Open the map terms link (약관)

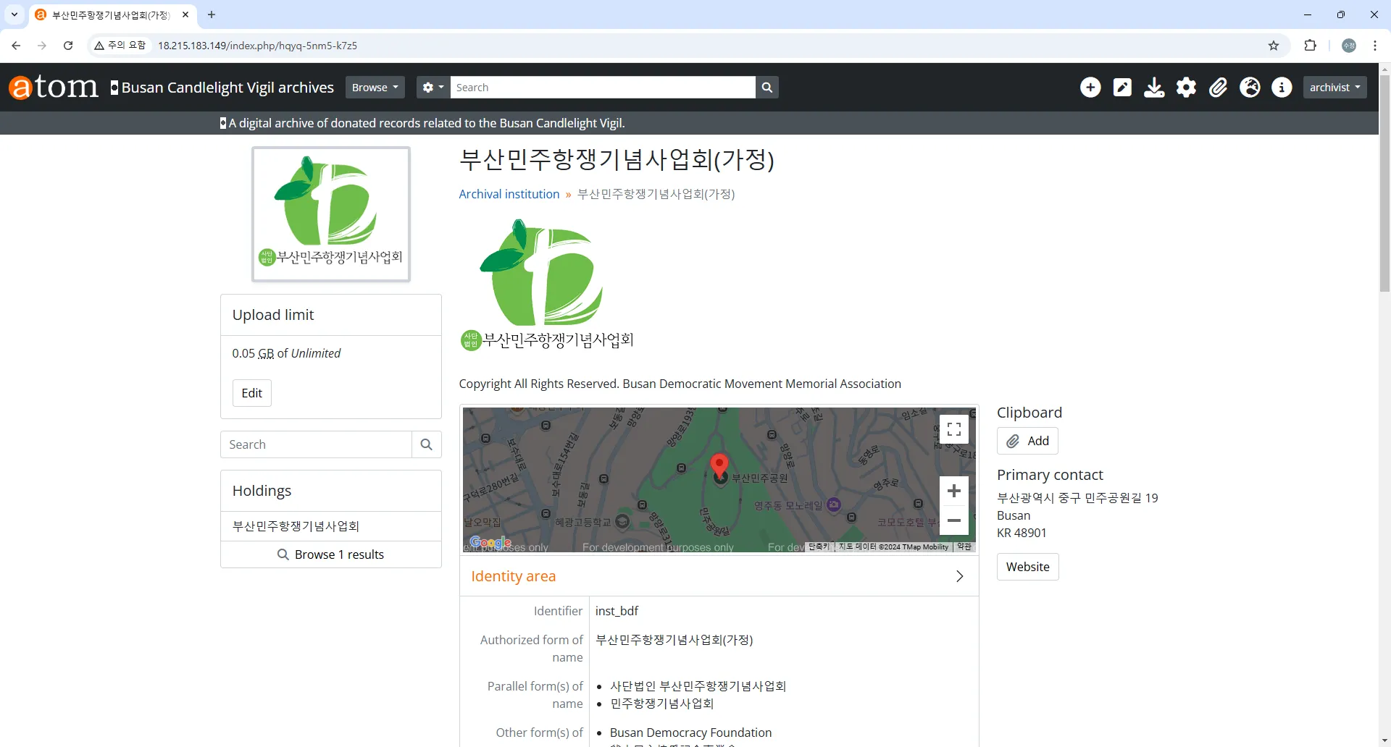[x=964, y=546]
